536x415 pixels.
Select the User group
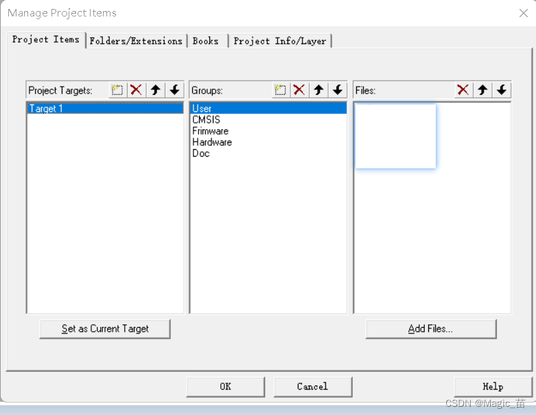[x=268, y=109]
